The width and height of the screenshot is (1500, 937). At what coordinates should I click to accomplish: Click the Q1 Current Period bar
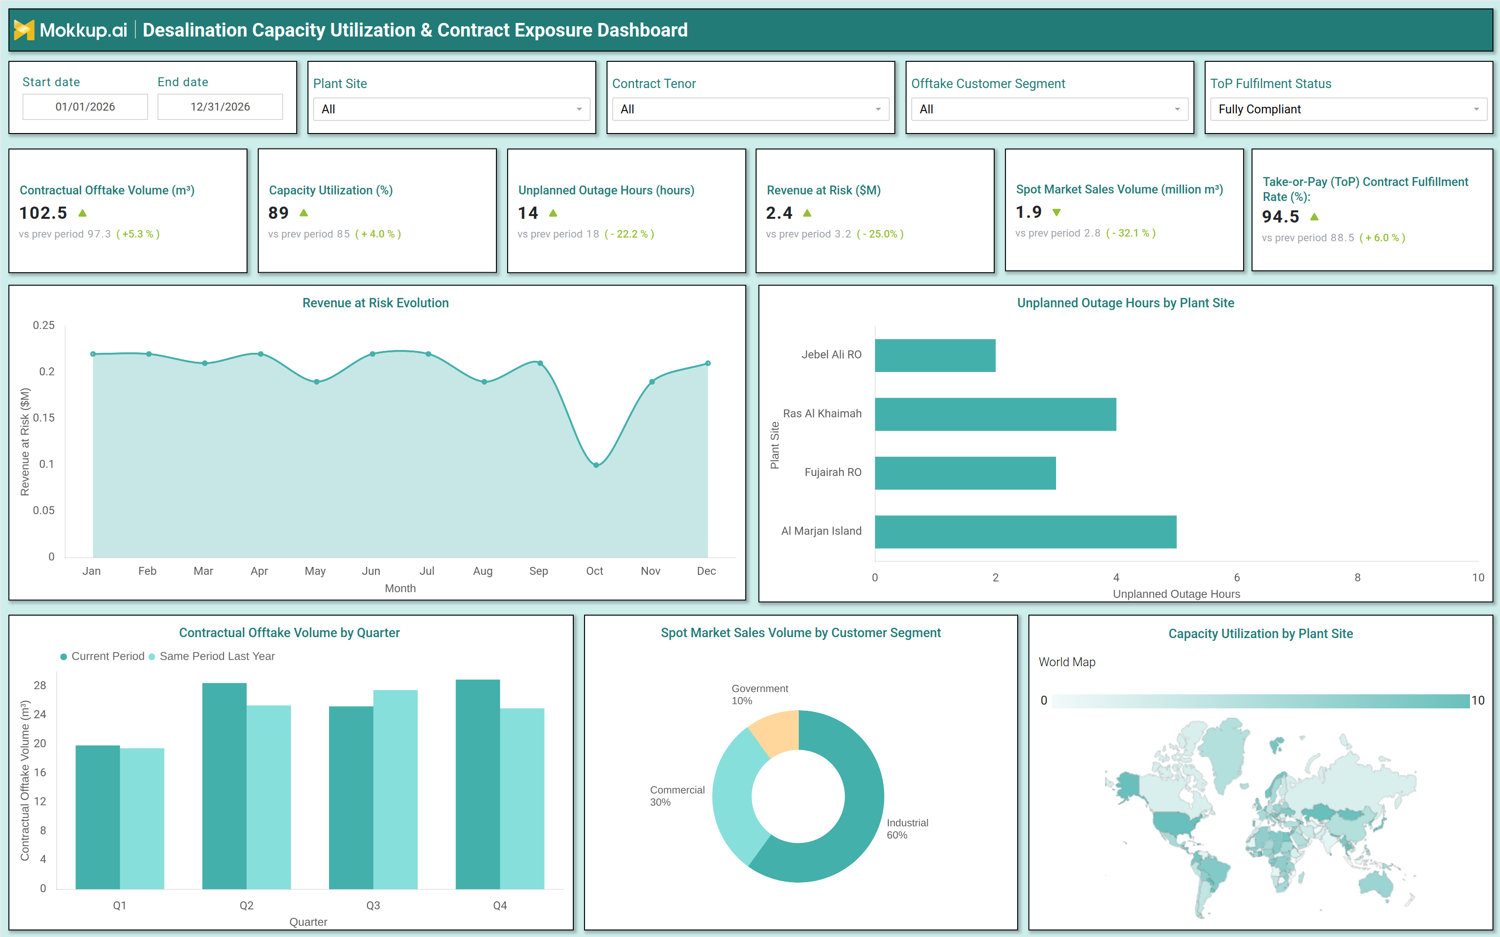97,817
